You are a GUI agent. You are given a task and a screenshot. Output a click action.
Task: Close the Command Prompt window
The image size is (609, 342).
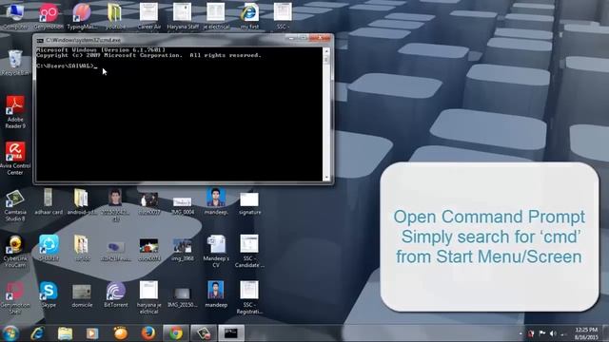pyautogui.click(x=321, y=38)
